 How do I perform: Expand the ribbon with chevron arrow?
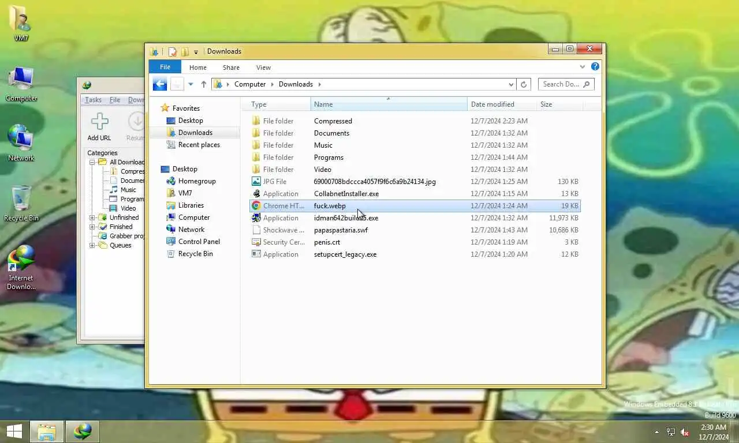(x=582, y=67)
